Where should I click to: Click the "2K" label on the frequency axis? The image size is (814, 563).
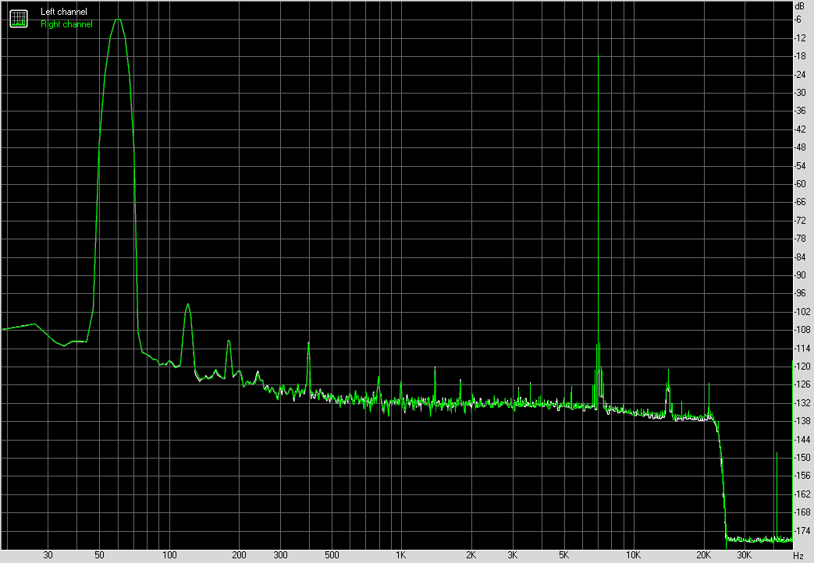[x=471, y=555]
